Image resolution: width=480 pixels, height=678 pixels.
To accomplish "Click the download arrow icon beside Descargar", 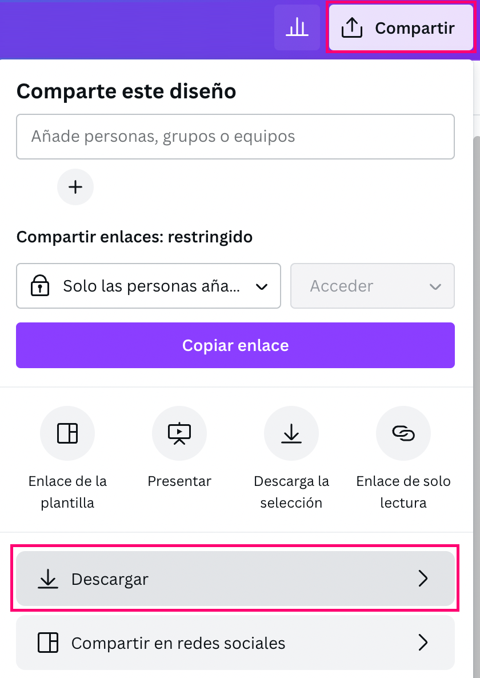I will [48, 579].
